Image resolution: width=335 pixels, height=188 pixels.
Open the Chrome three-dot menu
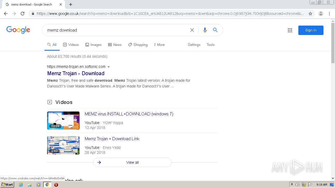329,14
